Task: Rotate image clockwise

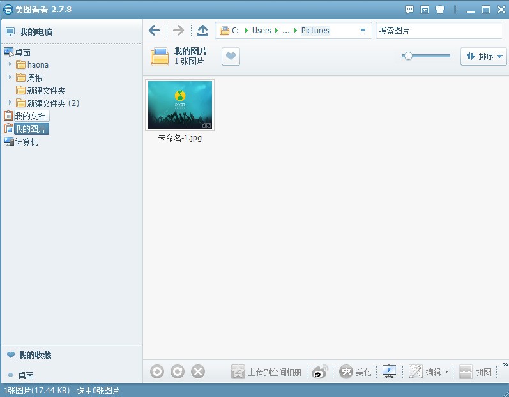Action: coord(178,371)
